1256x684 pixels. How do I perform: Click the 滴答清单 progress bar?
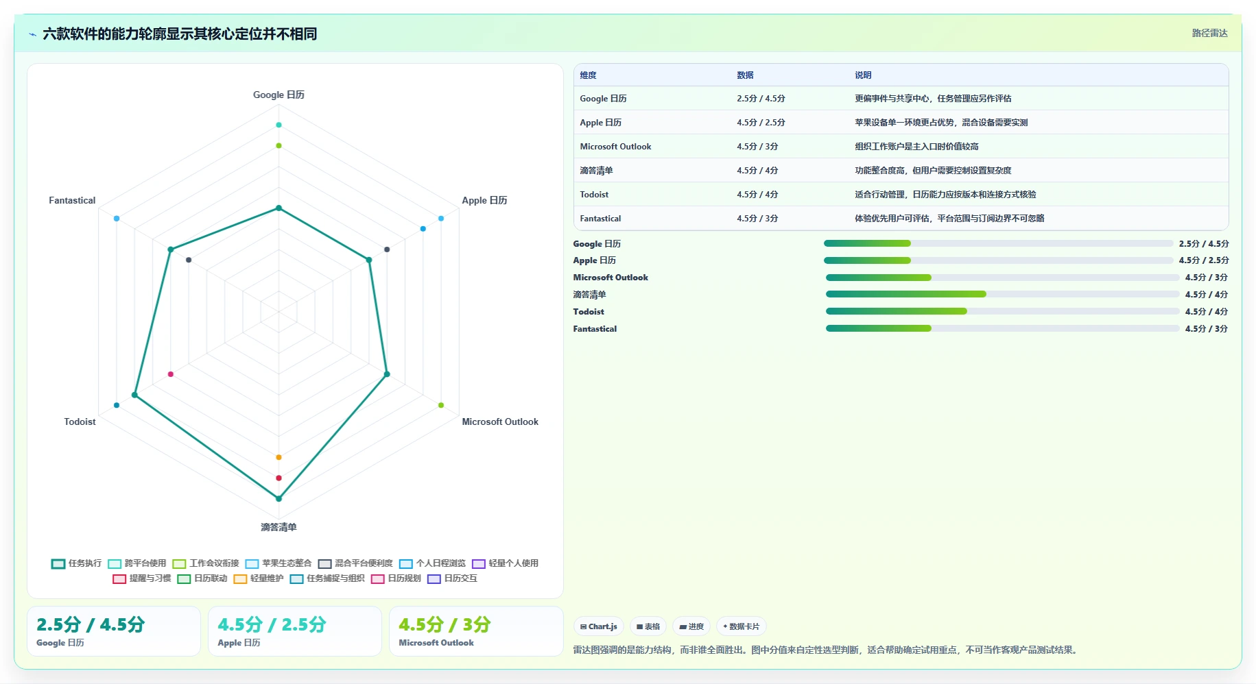(1002, 294)
